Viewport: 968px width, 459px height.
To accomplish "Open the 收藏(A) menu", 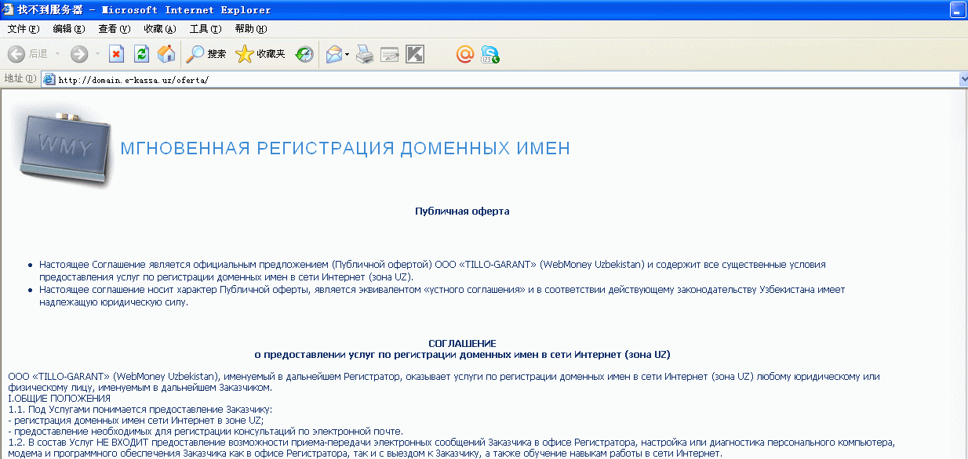I will click(x=159, y=29).
